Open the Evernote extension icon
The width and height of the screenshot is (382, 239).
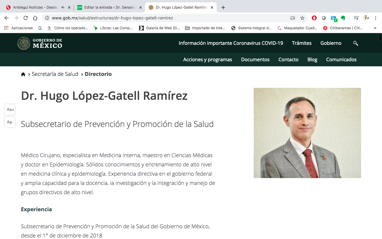[x=343, y=18]
